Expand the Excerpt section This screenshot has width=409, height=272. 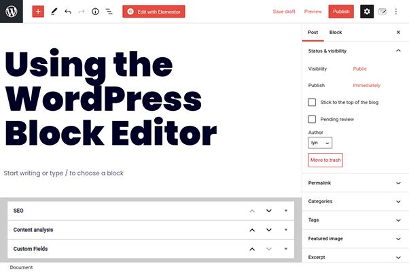coord(355,257)
